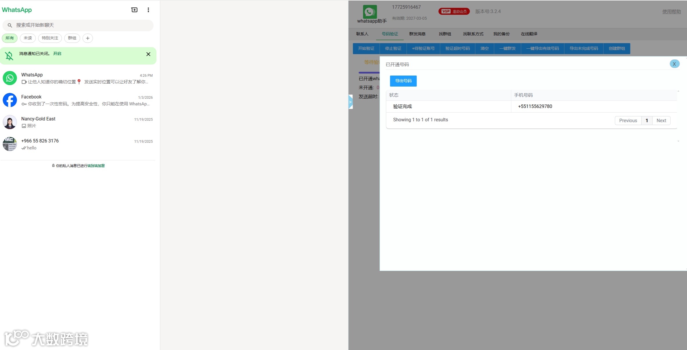
Task: Add a new chat filter with plus
Action: tap(88, 38)
